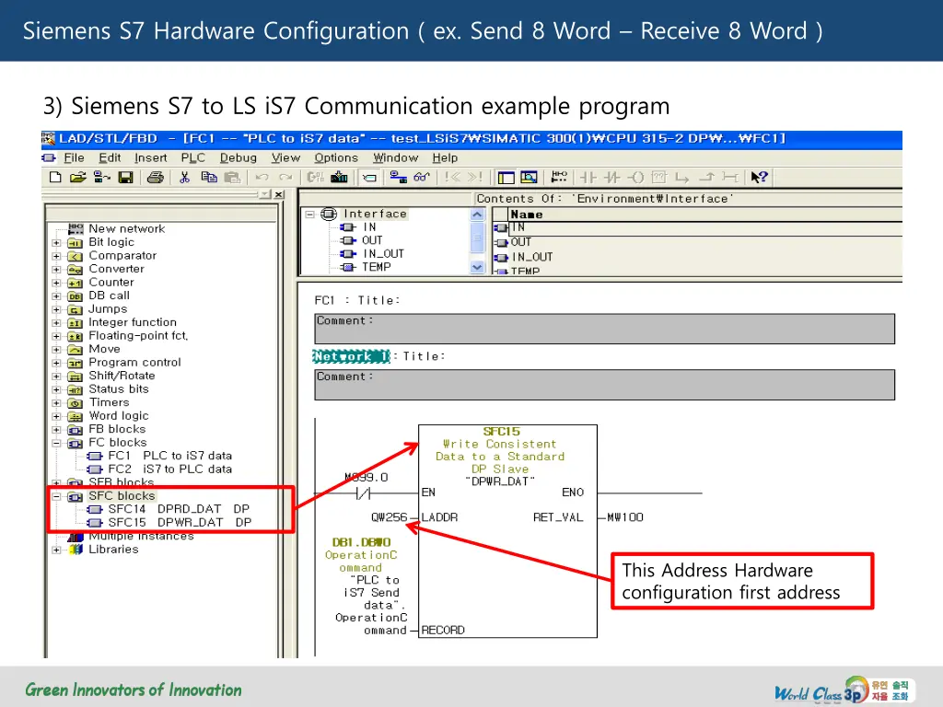Image resolution: width=943 pixels, height=707 pixels.
Task: Expand the Bit logic folder
Action: point(56,243)
